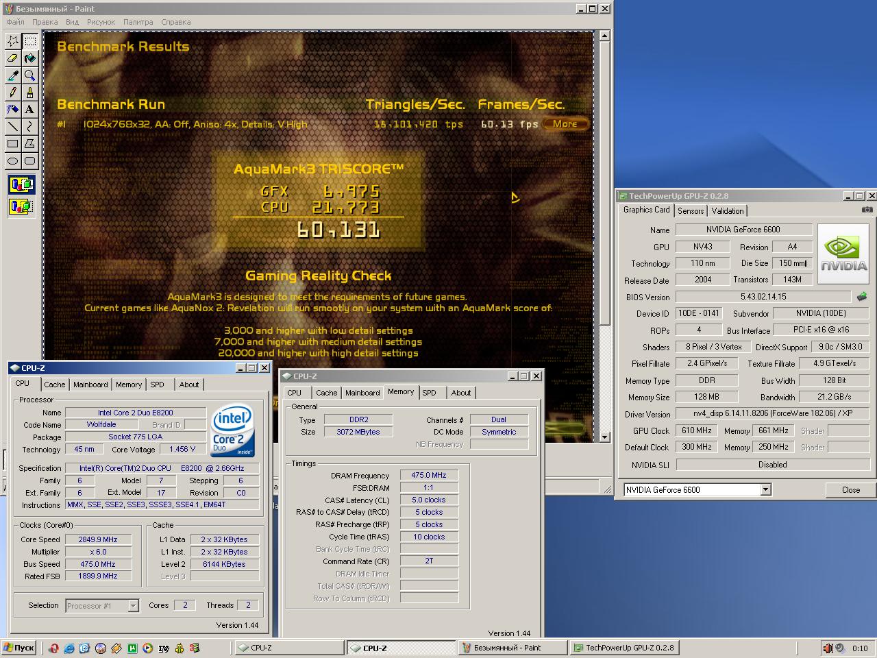Screen dimensions: 877x658
Task: Open Paint's Рисунок menu
Action: pyautogui.click(x=101, y=22)
